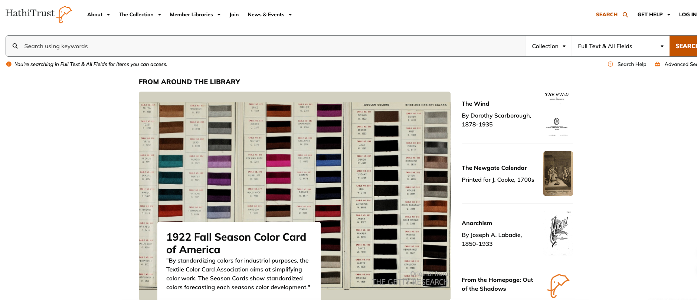697x300 pixels.
Task: Click the color card description paragraph
Action: click(x=238, y=274)
